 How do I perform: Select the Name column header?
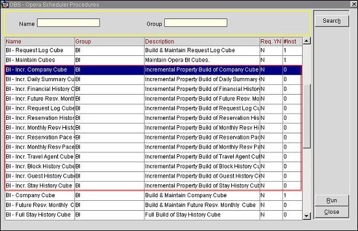point(40,42)
